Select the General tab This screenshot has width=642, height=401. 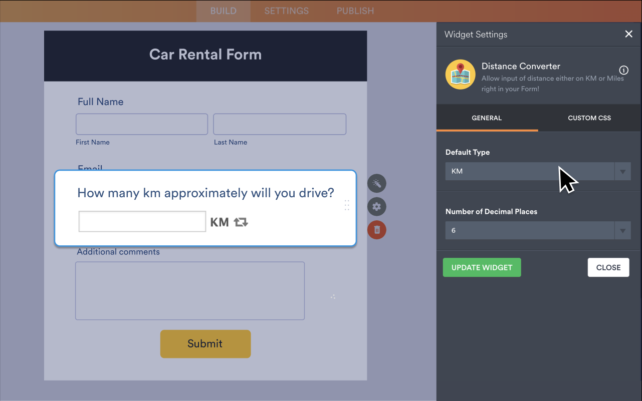click(487, 118)
